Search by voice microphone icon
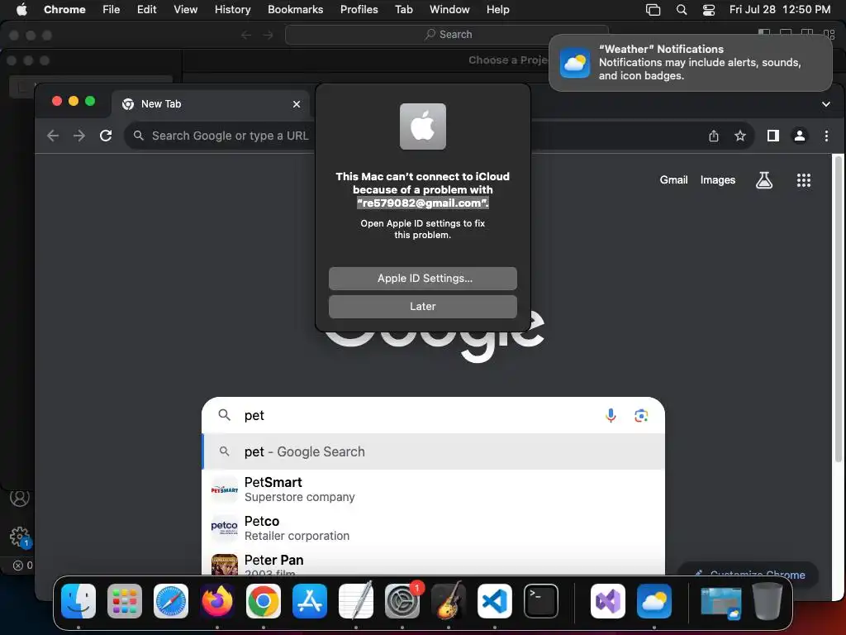Viewport: 846px width, 635px height. coord(611,415)
